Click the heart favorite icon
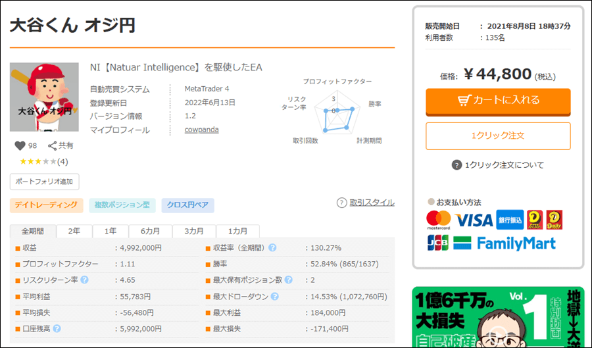 (x=20, y=145)
